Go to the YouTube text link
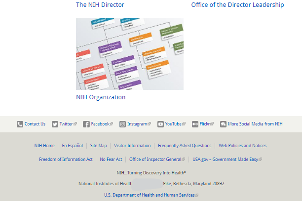The height and width of the screenshot is (201, 302). [x=173, y=124]
